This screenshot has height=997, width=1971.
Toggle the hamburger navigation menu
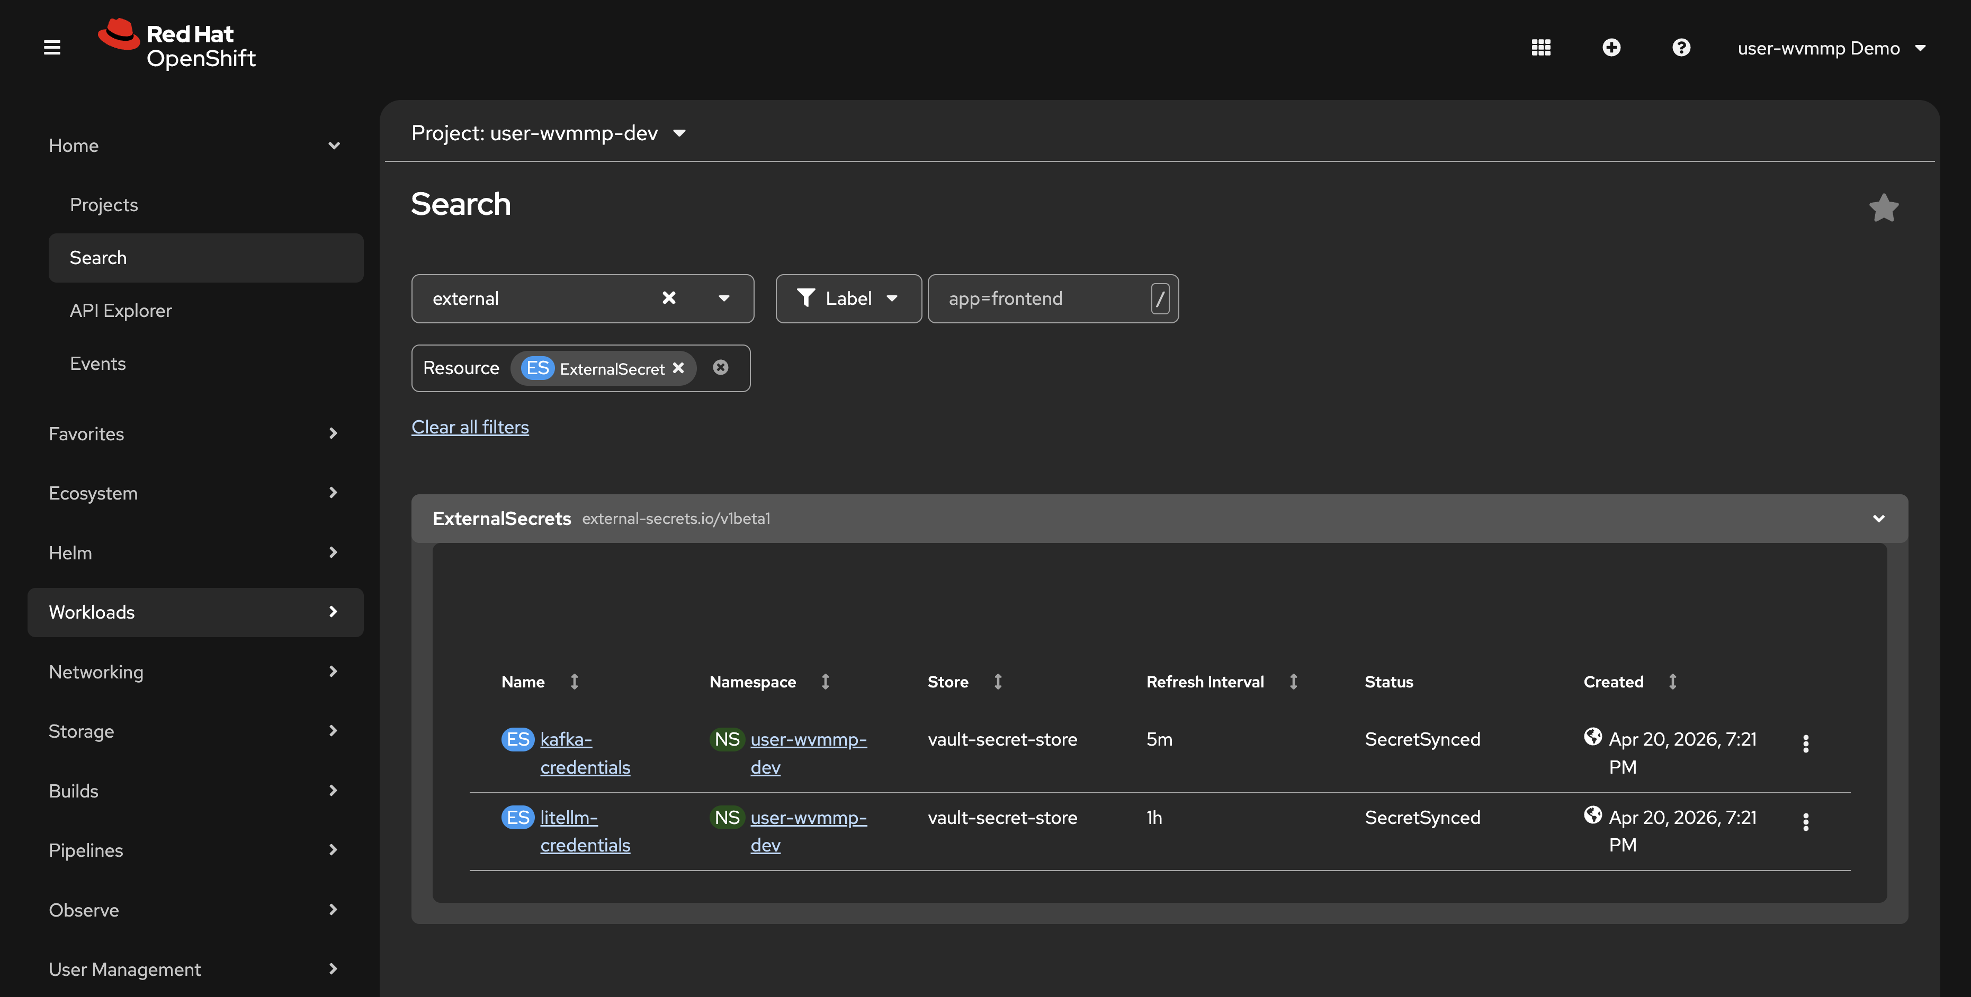coord(52,48)
